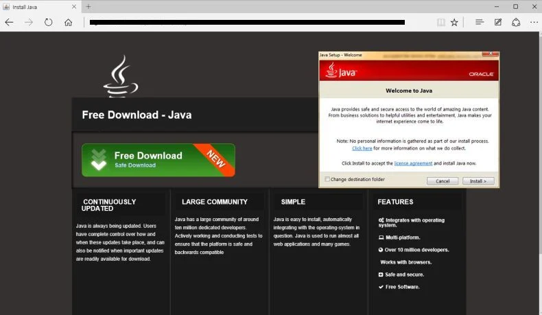Click the ORACLE logo in setup dialog
The image size is (542, 315).
pyautogui.click(x=481, y=74)
